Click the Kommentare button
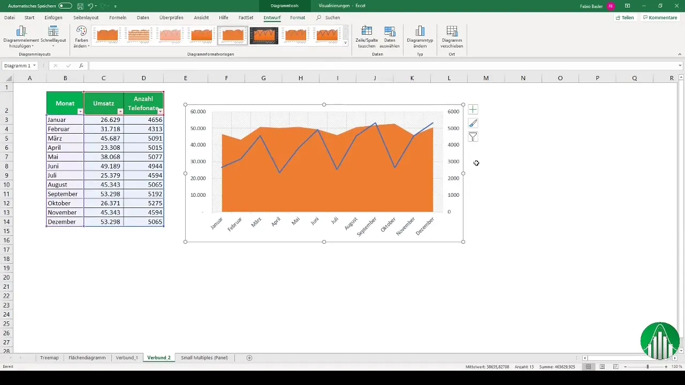 (x=660, y=18)
